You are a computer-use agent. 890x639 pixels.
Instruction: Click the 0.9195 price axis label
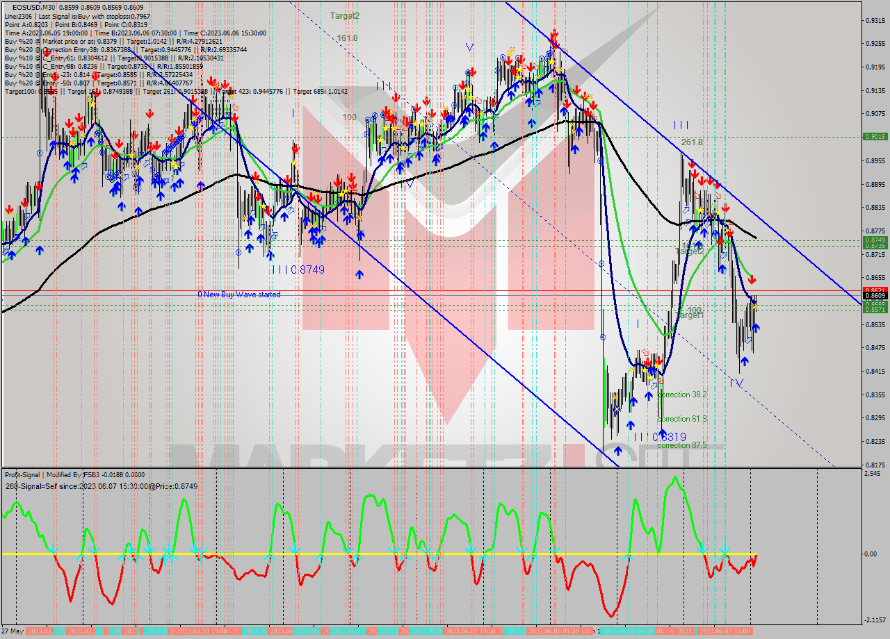pos(875,67)
